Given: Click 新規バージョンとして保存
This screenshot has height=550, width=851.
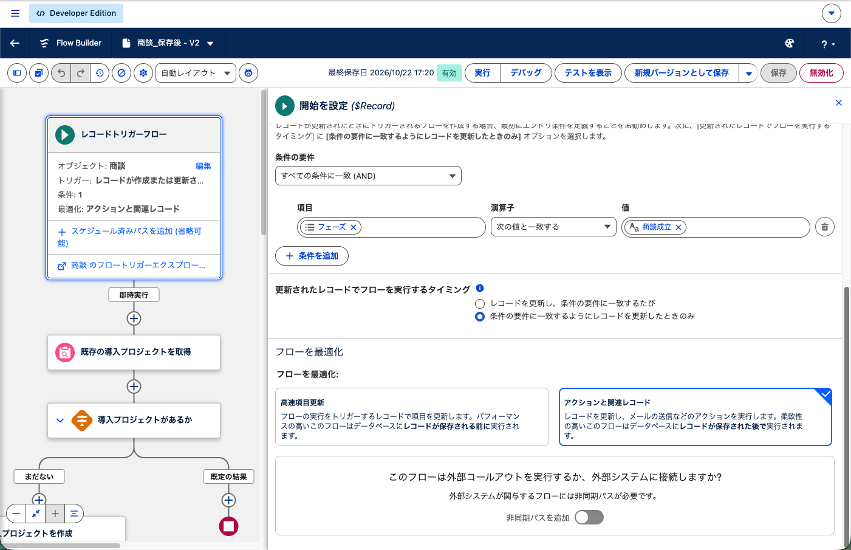Looking at the screenshot, I should coord(682,73).
